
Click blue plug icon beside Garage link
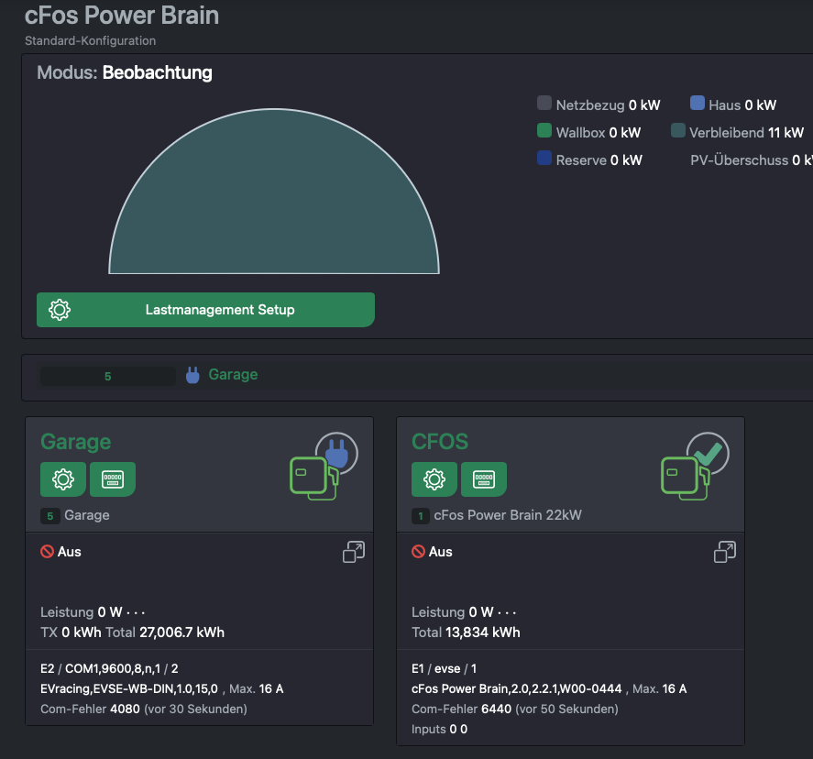tap(192, 375)
